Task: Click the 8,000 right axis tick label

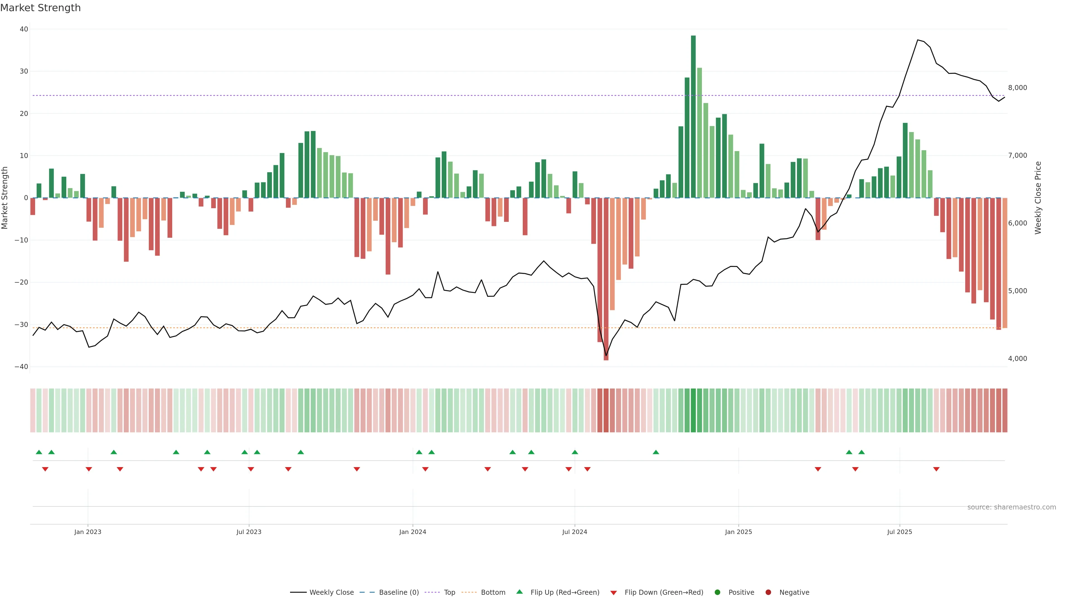Action: pyautogui.click(x=1017, y=88)
